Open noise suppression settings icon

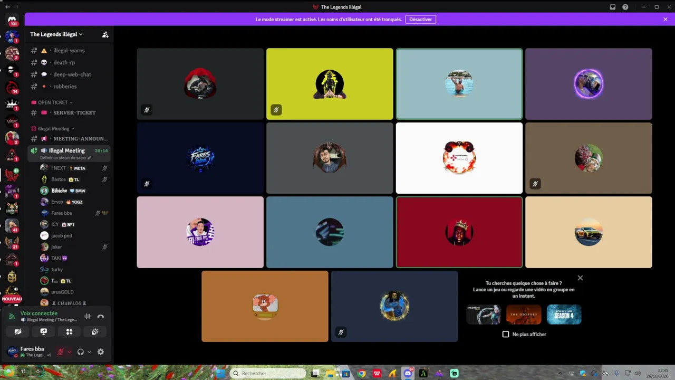click(88, 316)
